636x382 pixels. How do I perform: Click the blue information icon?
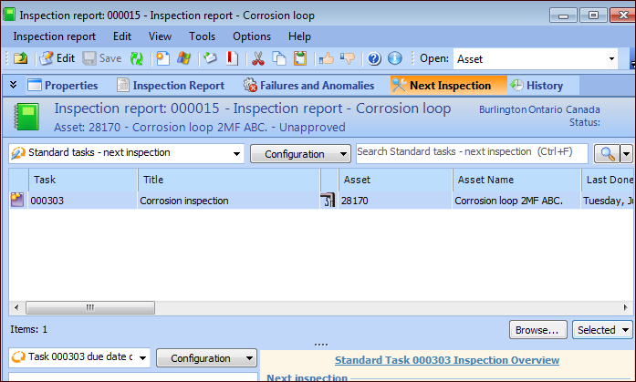[x=394, y=58]
